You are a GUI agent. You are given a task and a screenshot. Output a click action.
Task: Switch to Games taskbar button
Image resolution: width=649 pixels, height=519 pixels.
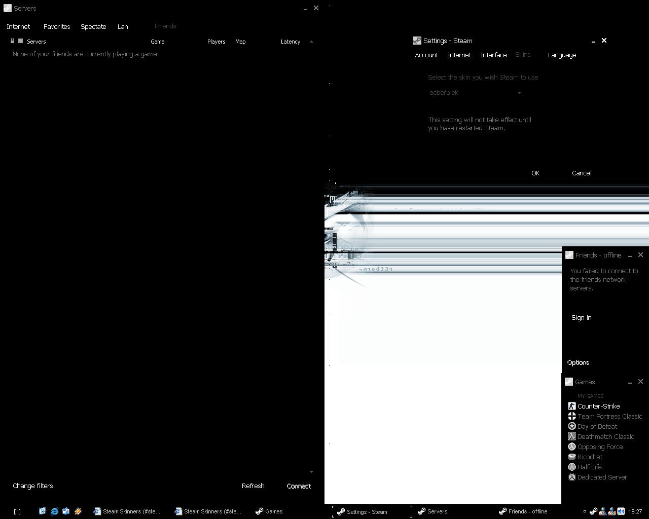point(269,511)
